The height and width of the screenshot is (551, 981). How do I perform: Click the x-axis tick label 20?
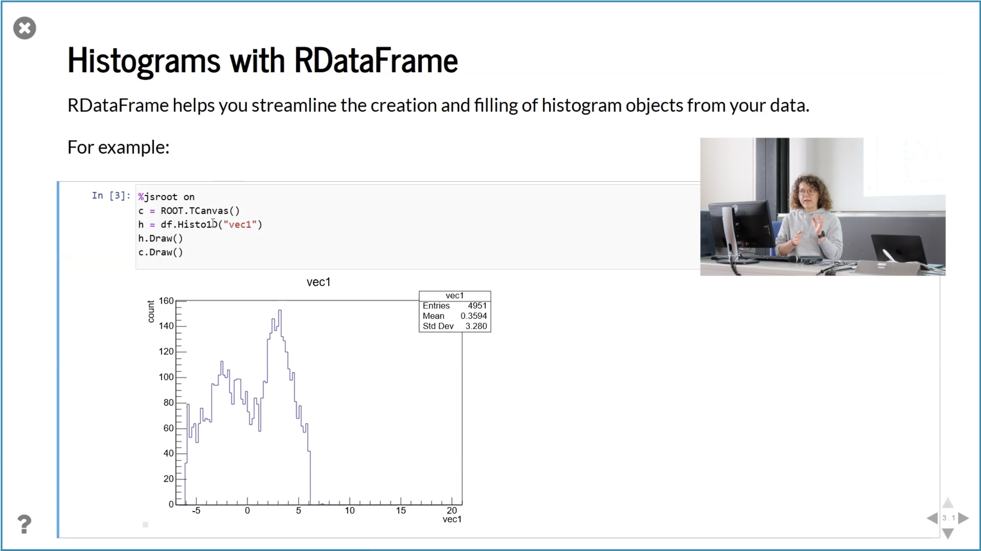click(452, 510)
